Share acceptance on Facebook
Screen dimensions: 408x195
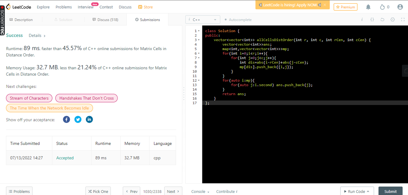coord(67,119)
